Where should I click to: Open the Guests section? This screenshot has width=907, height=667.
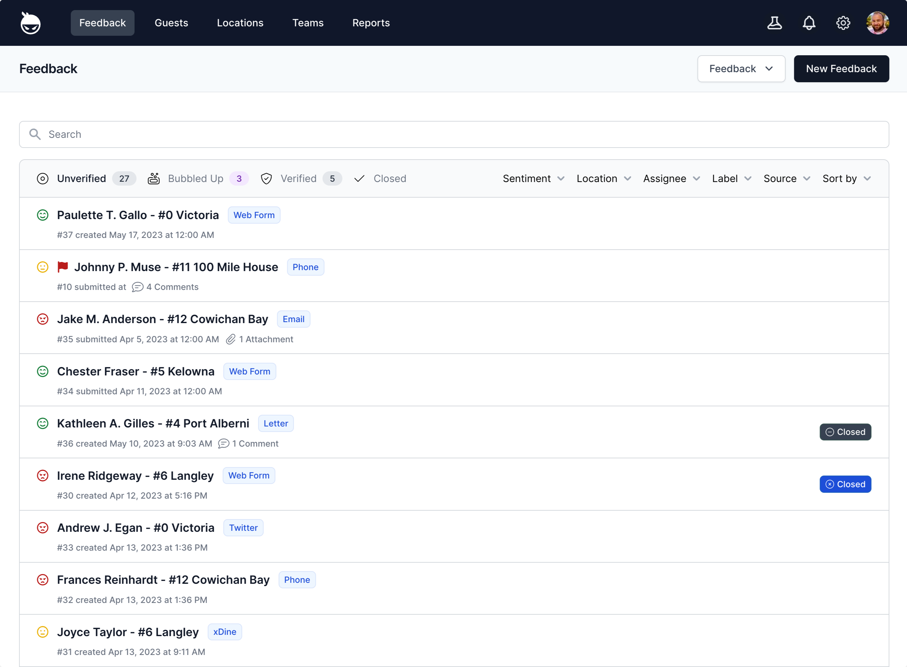tap(171, 23)
